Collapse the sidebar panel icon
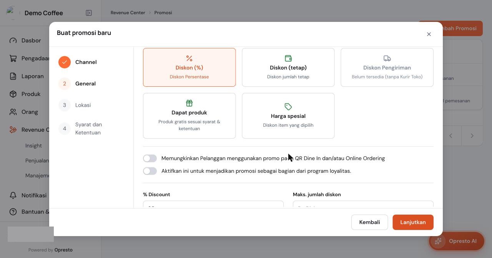The image size is (492, 258). pyautogui.click(x=89, y=13)
